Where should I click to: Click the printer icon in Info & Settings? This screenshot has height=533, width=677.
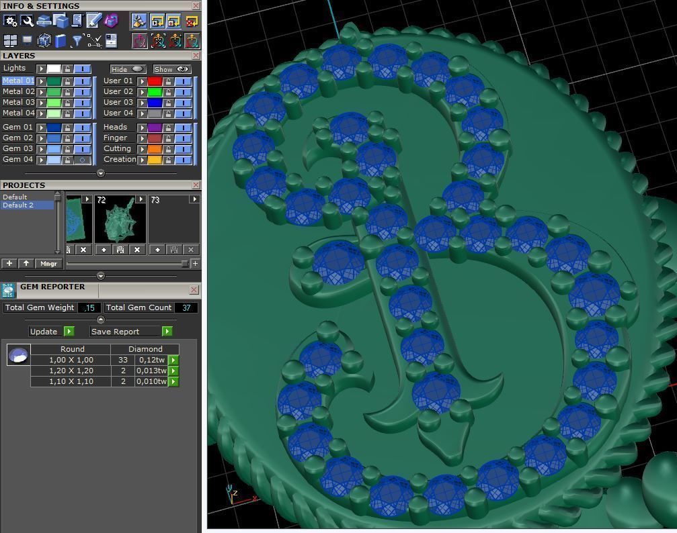pyautogui.click(x=44, y=21)
